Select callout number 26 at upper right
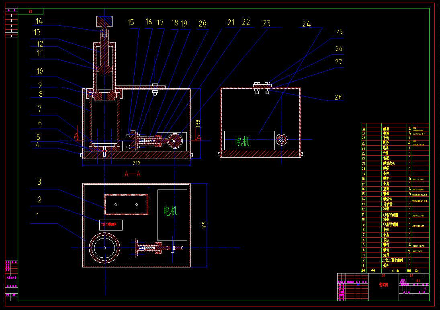This screenshot has height=310, width=440. pos(339,49)
